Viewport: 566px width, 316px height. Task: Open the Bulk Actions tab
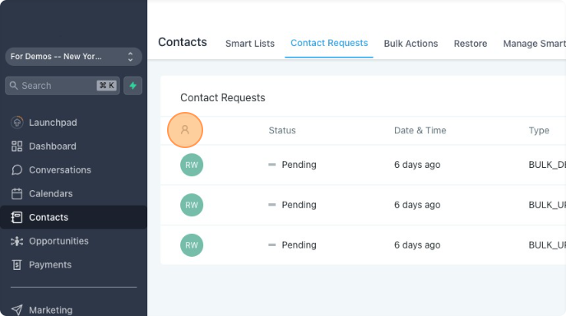tap(411, 44)
